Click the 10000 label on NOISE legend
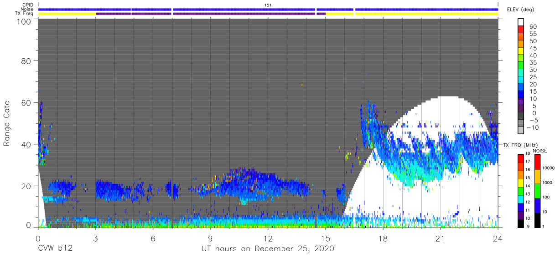 (550, 169)
